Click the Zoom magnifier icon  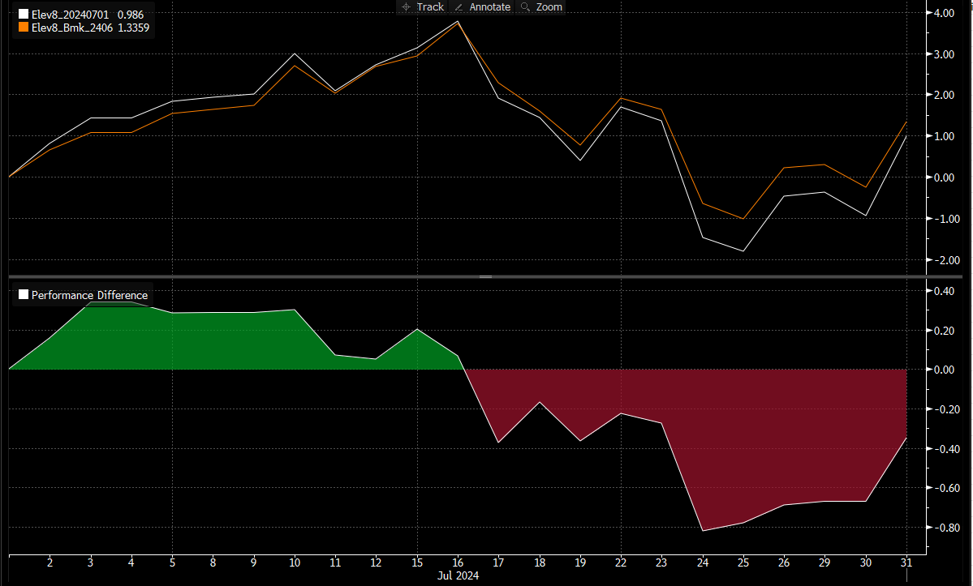[x=525, y=6]
